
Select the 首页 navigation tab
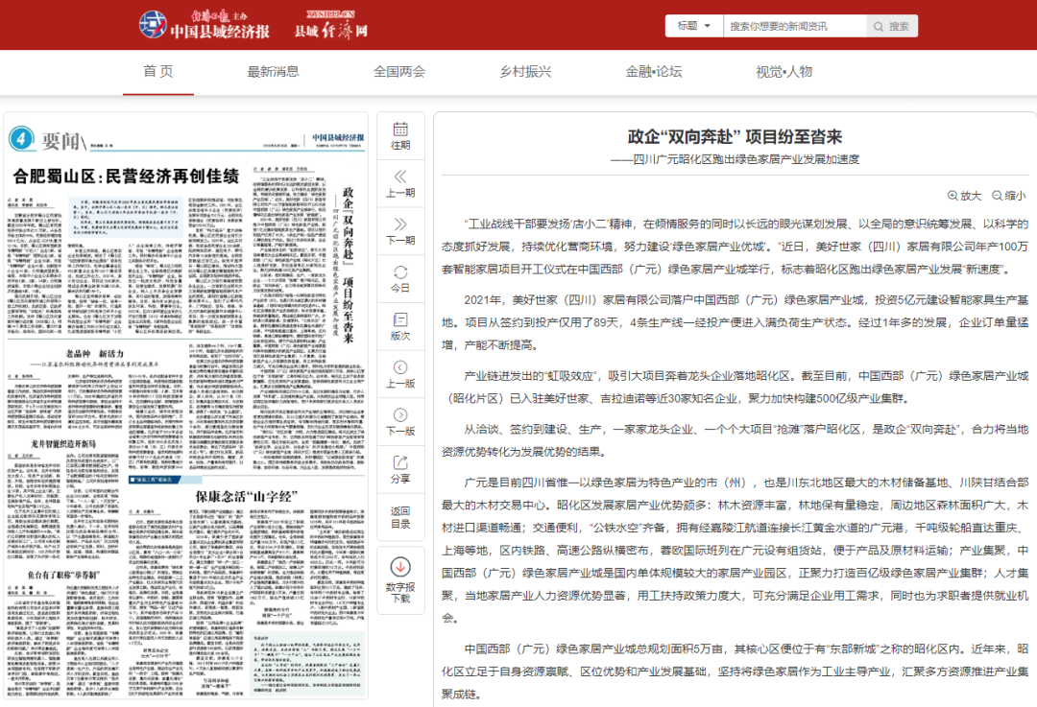click(158, 71)
